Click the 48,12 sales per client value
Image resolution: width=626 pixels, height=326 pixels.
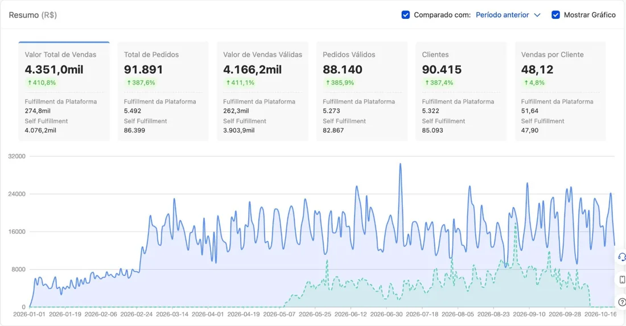537,69
